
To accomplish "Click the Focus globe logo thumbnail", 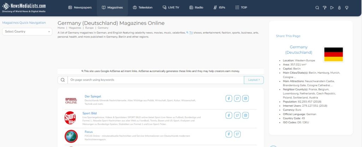I will pyautogui.click(x=71, y=136).
